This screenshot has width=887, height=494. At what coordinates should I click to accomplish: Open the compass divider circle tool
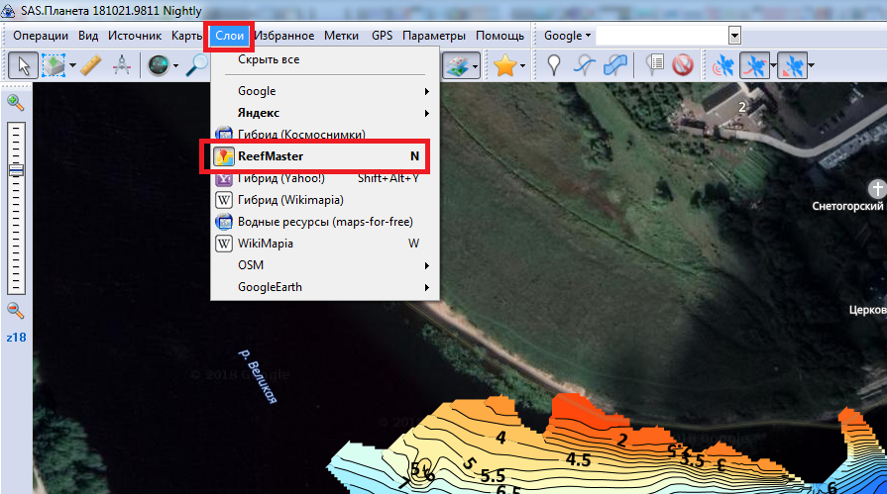click(x=121, y=66)
